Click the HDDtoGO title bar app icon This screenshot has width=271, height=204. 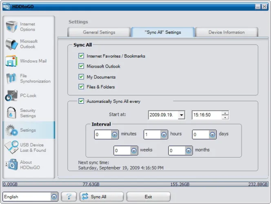pyautogui.click(x=7, y=7)
